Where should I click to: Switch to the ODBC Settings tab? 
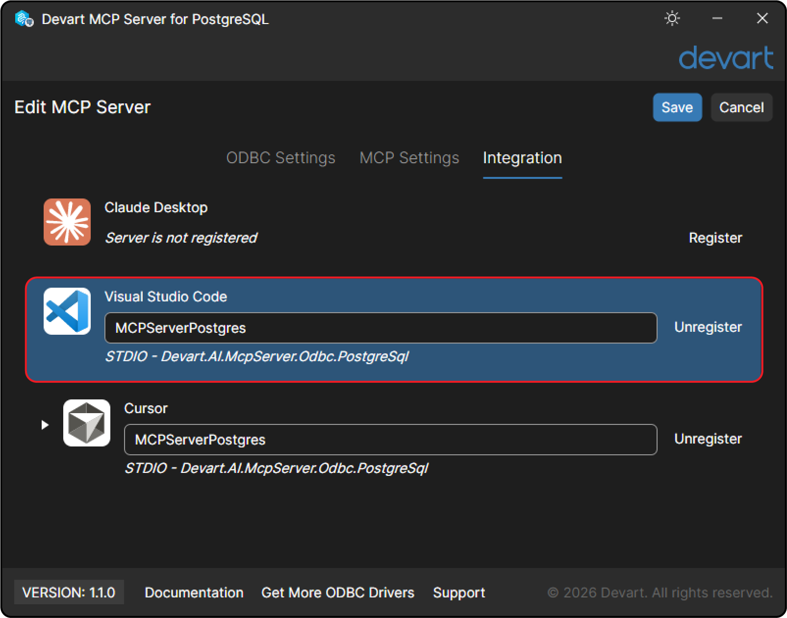(x=280, y=158)
